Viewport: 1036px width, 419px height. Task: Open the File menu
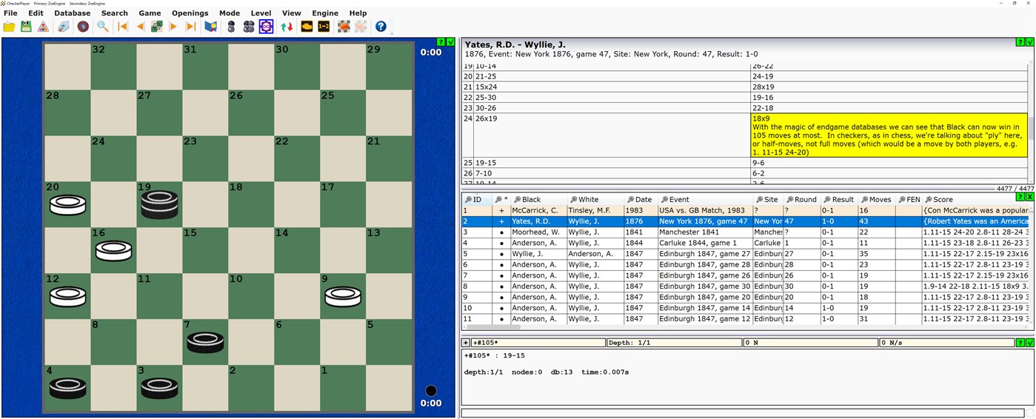coord(10,13)
